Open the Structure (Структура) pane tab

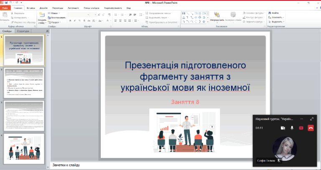coord(23,31)
